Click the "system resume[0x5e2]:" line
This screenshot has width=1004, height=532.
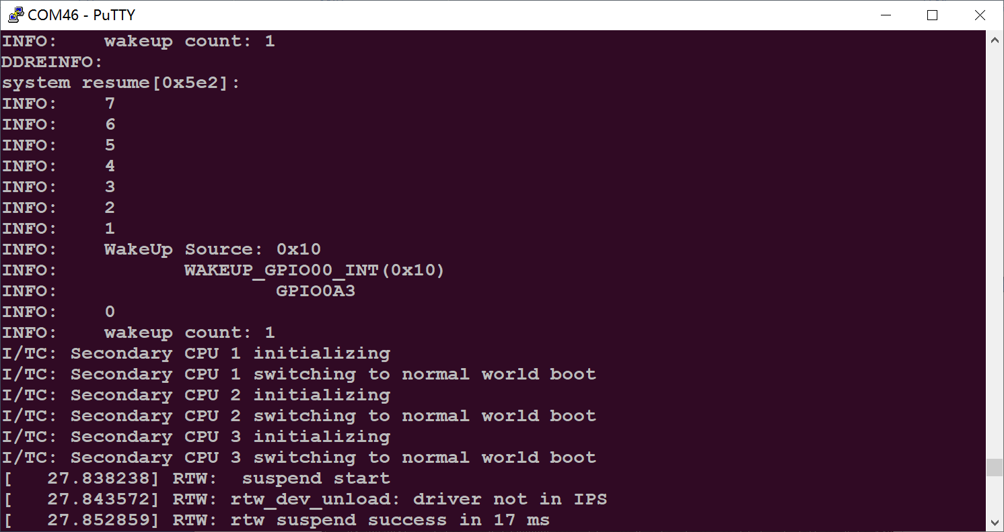pos(121,83)
